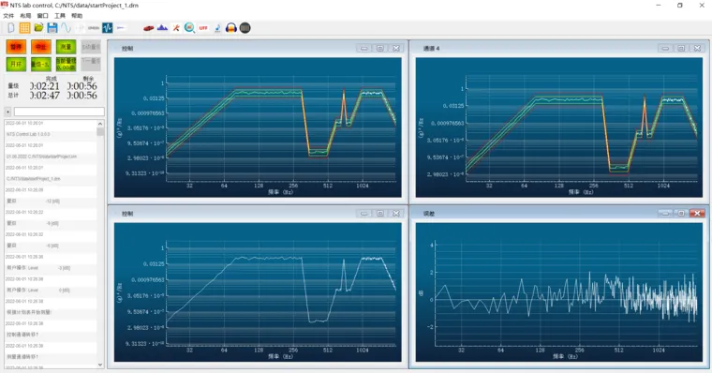Restore down the NTS lab control window
The height and width of the screenshot is (373, 712).
click(680, 6)
